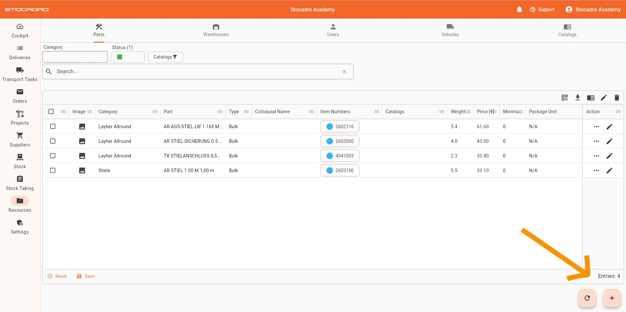Image resolution: width=626 pixels, height=312 pixels.
Task: Click the trash icon to delete selected parts
Action: [617, 98]
